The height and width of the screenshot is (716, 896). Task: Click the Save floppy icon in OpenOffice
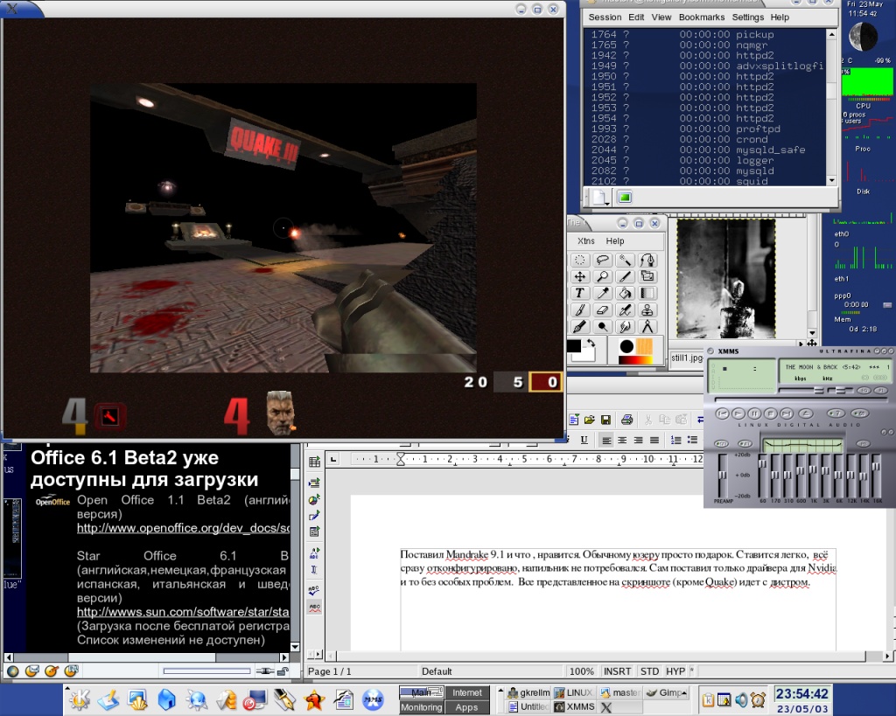[605, 421]
